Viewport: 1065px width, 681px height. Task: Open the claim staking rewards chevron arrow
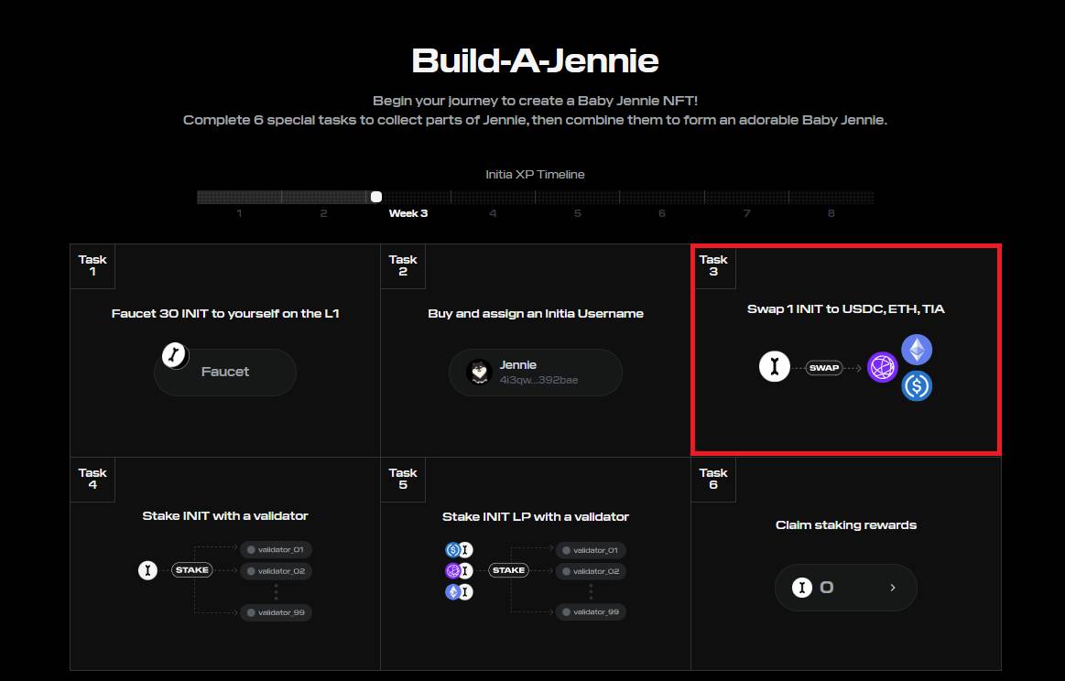tap(893, 588)
